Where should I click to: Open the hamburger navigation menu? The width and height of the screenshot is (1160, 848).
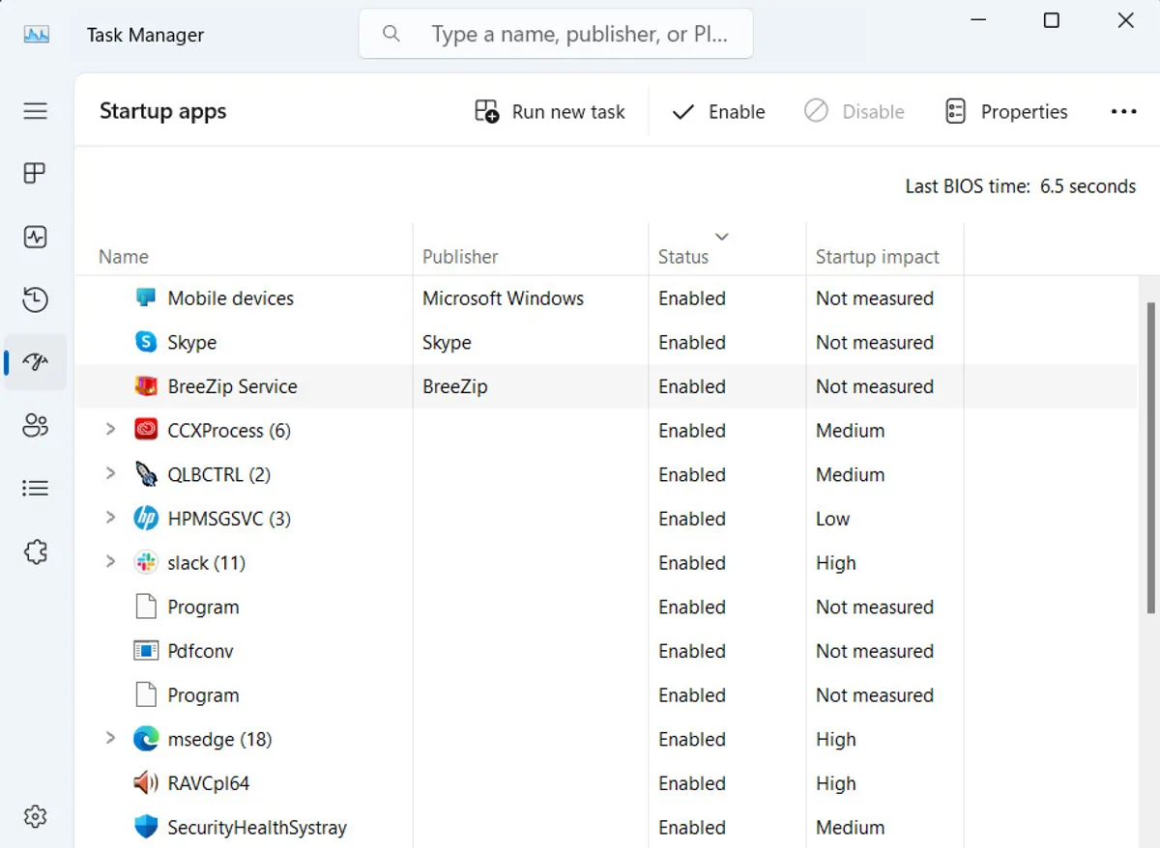36,111
